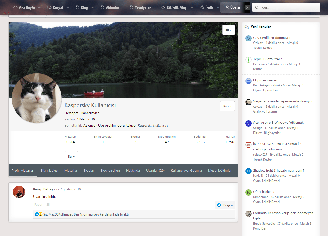Open the Mesaj bölümleri tab

point(220,170)
